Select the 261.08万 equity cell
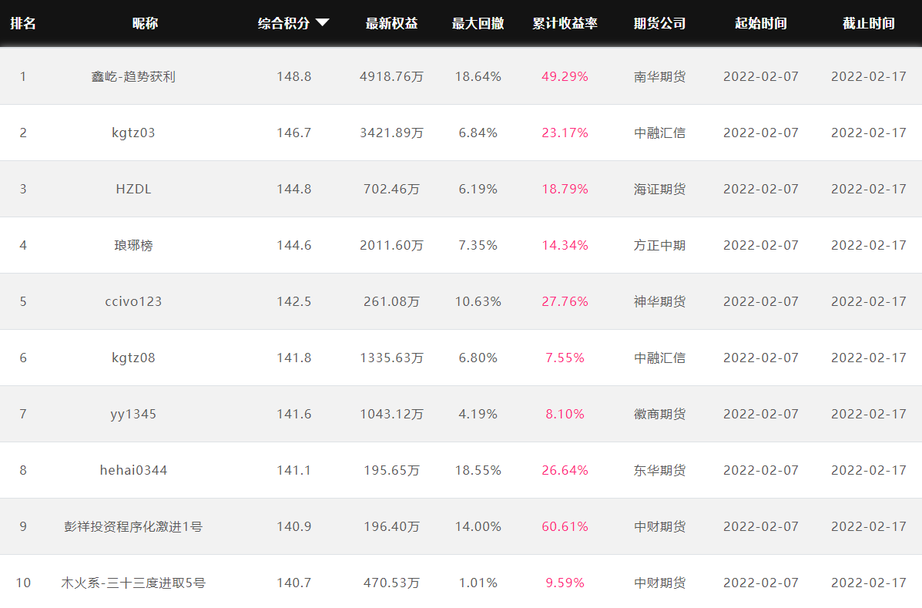The height and width of the screenshot is (608, 922). pos(391,301)
